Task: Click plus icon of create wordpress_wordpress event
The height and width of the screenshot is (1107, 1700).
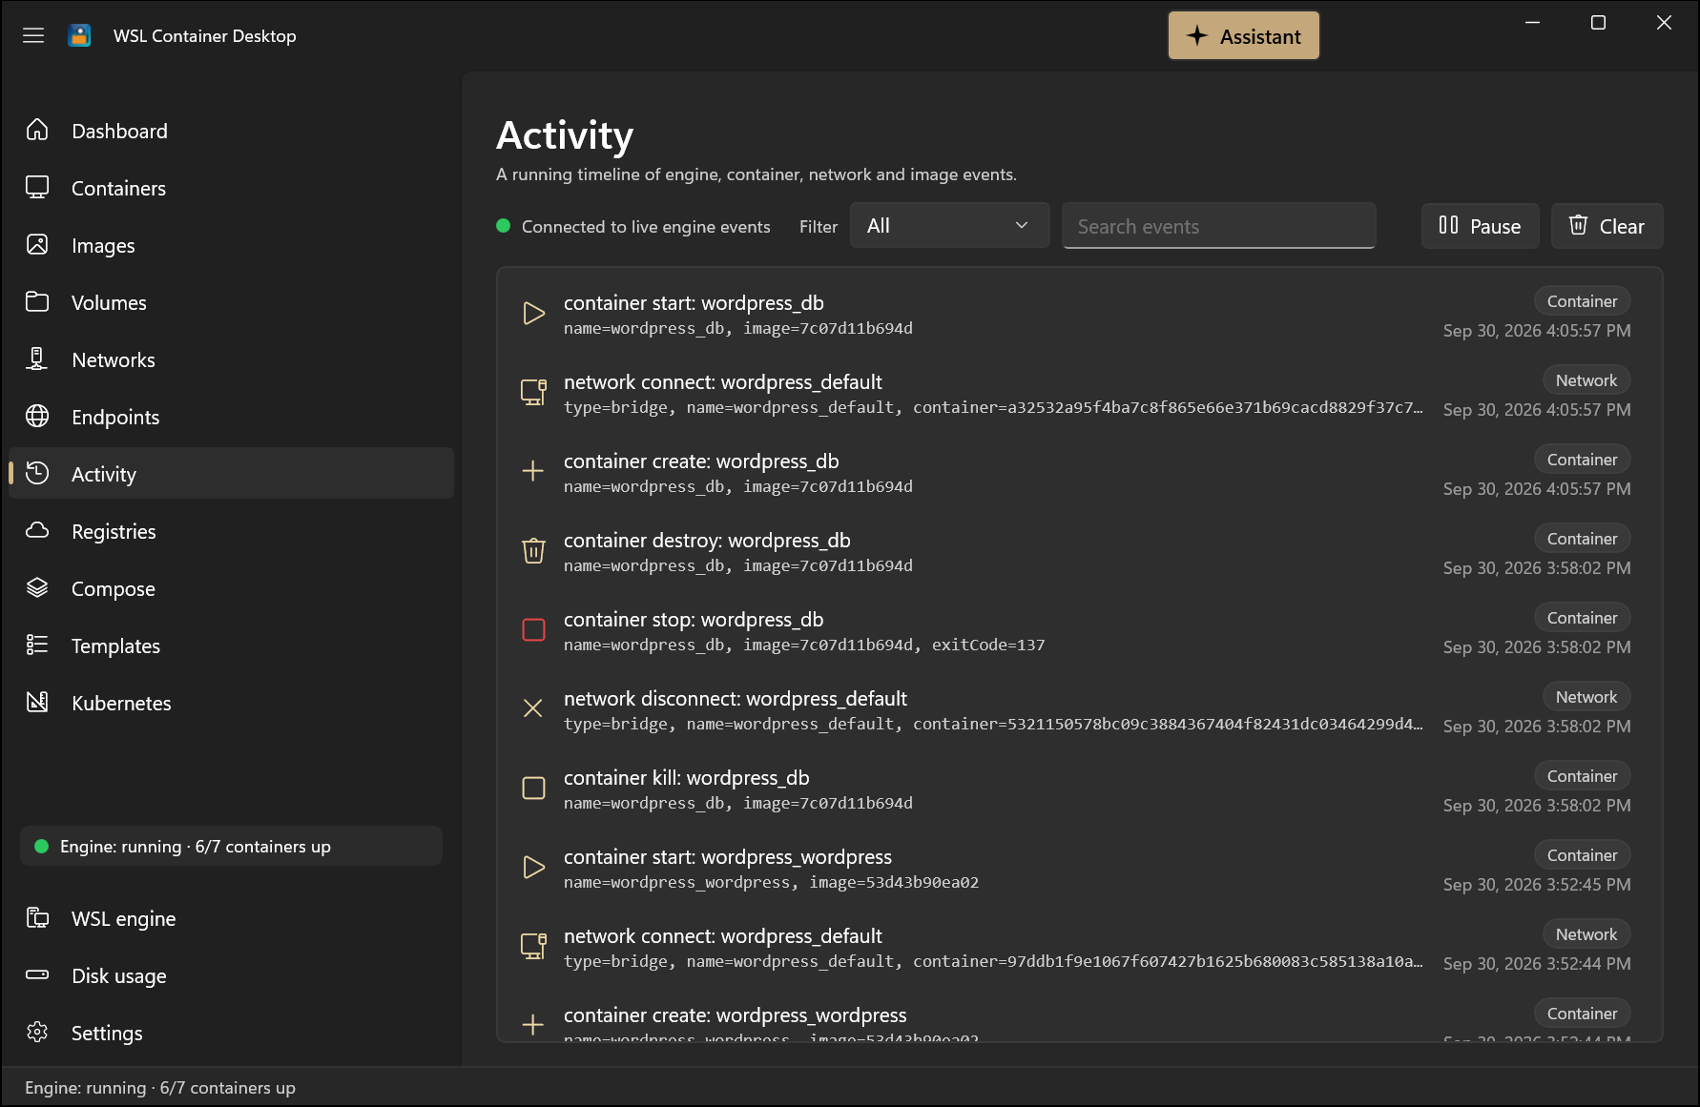Action: [533, 1025]
